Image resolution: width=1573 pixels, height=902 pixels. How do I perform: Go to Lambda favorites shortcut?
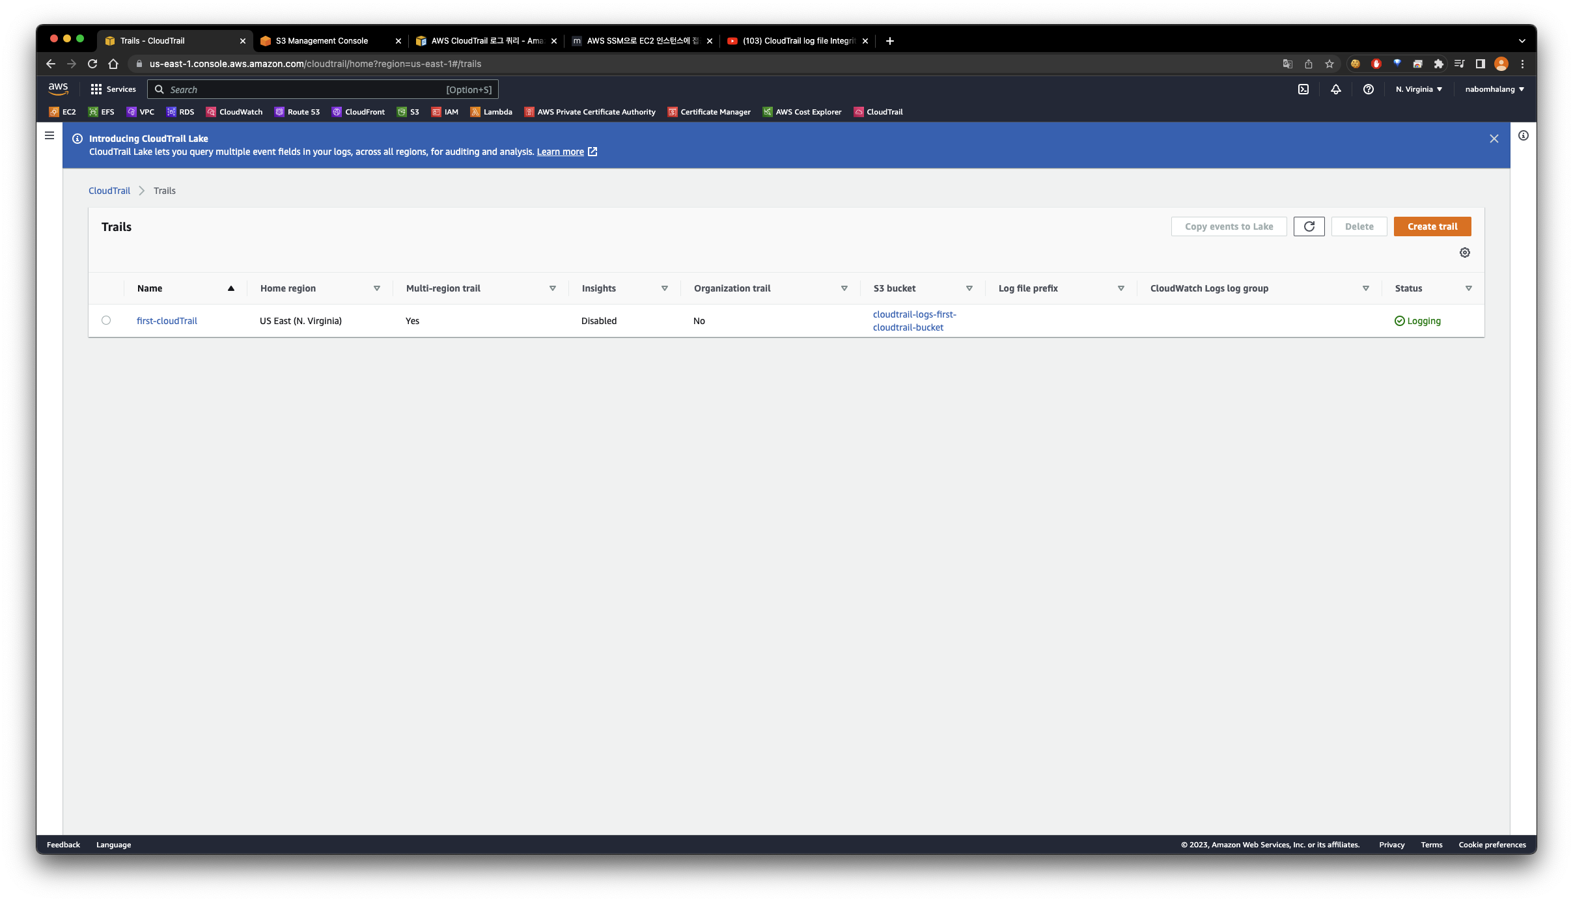click(492, 112)
